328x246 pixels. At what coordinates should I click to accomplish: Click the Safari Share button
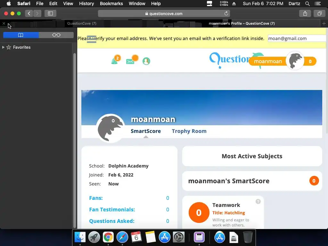tap(305, 13)
